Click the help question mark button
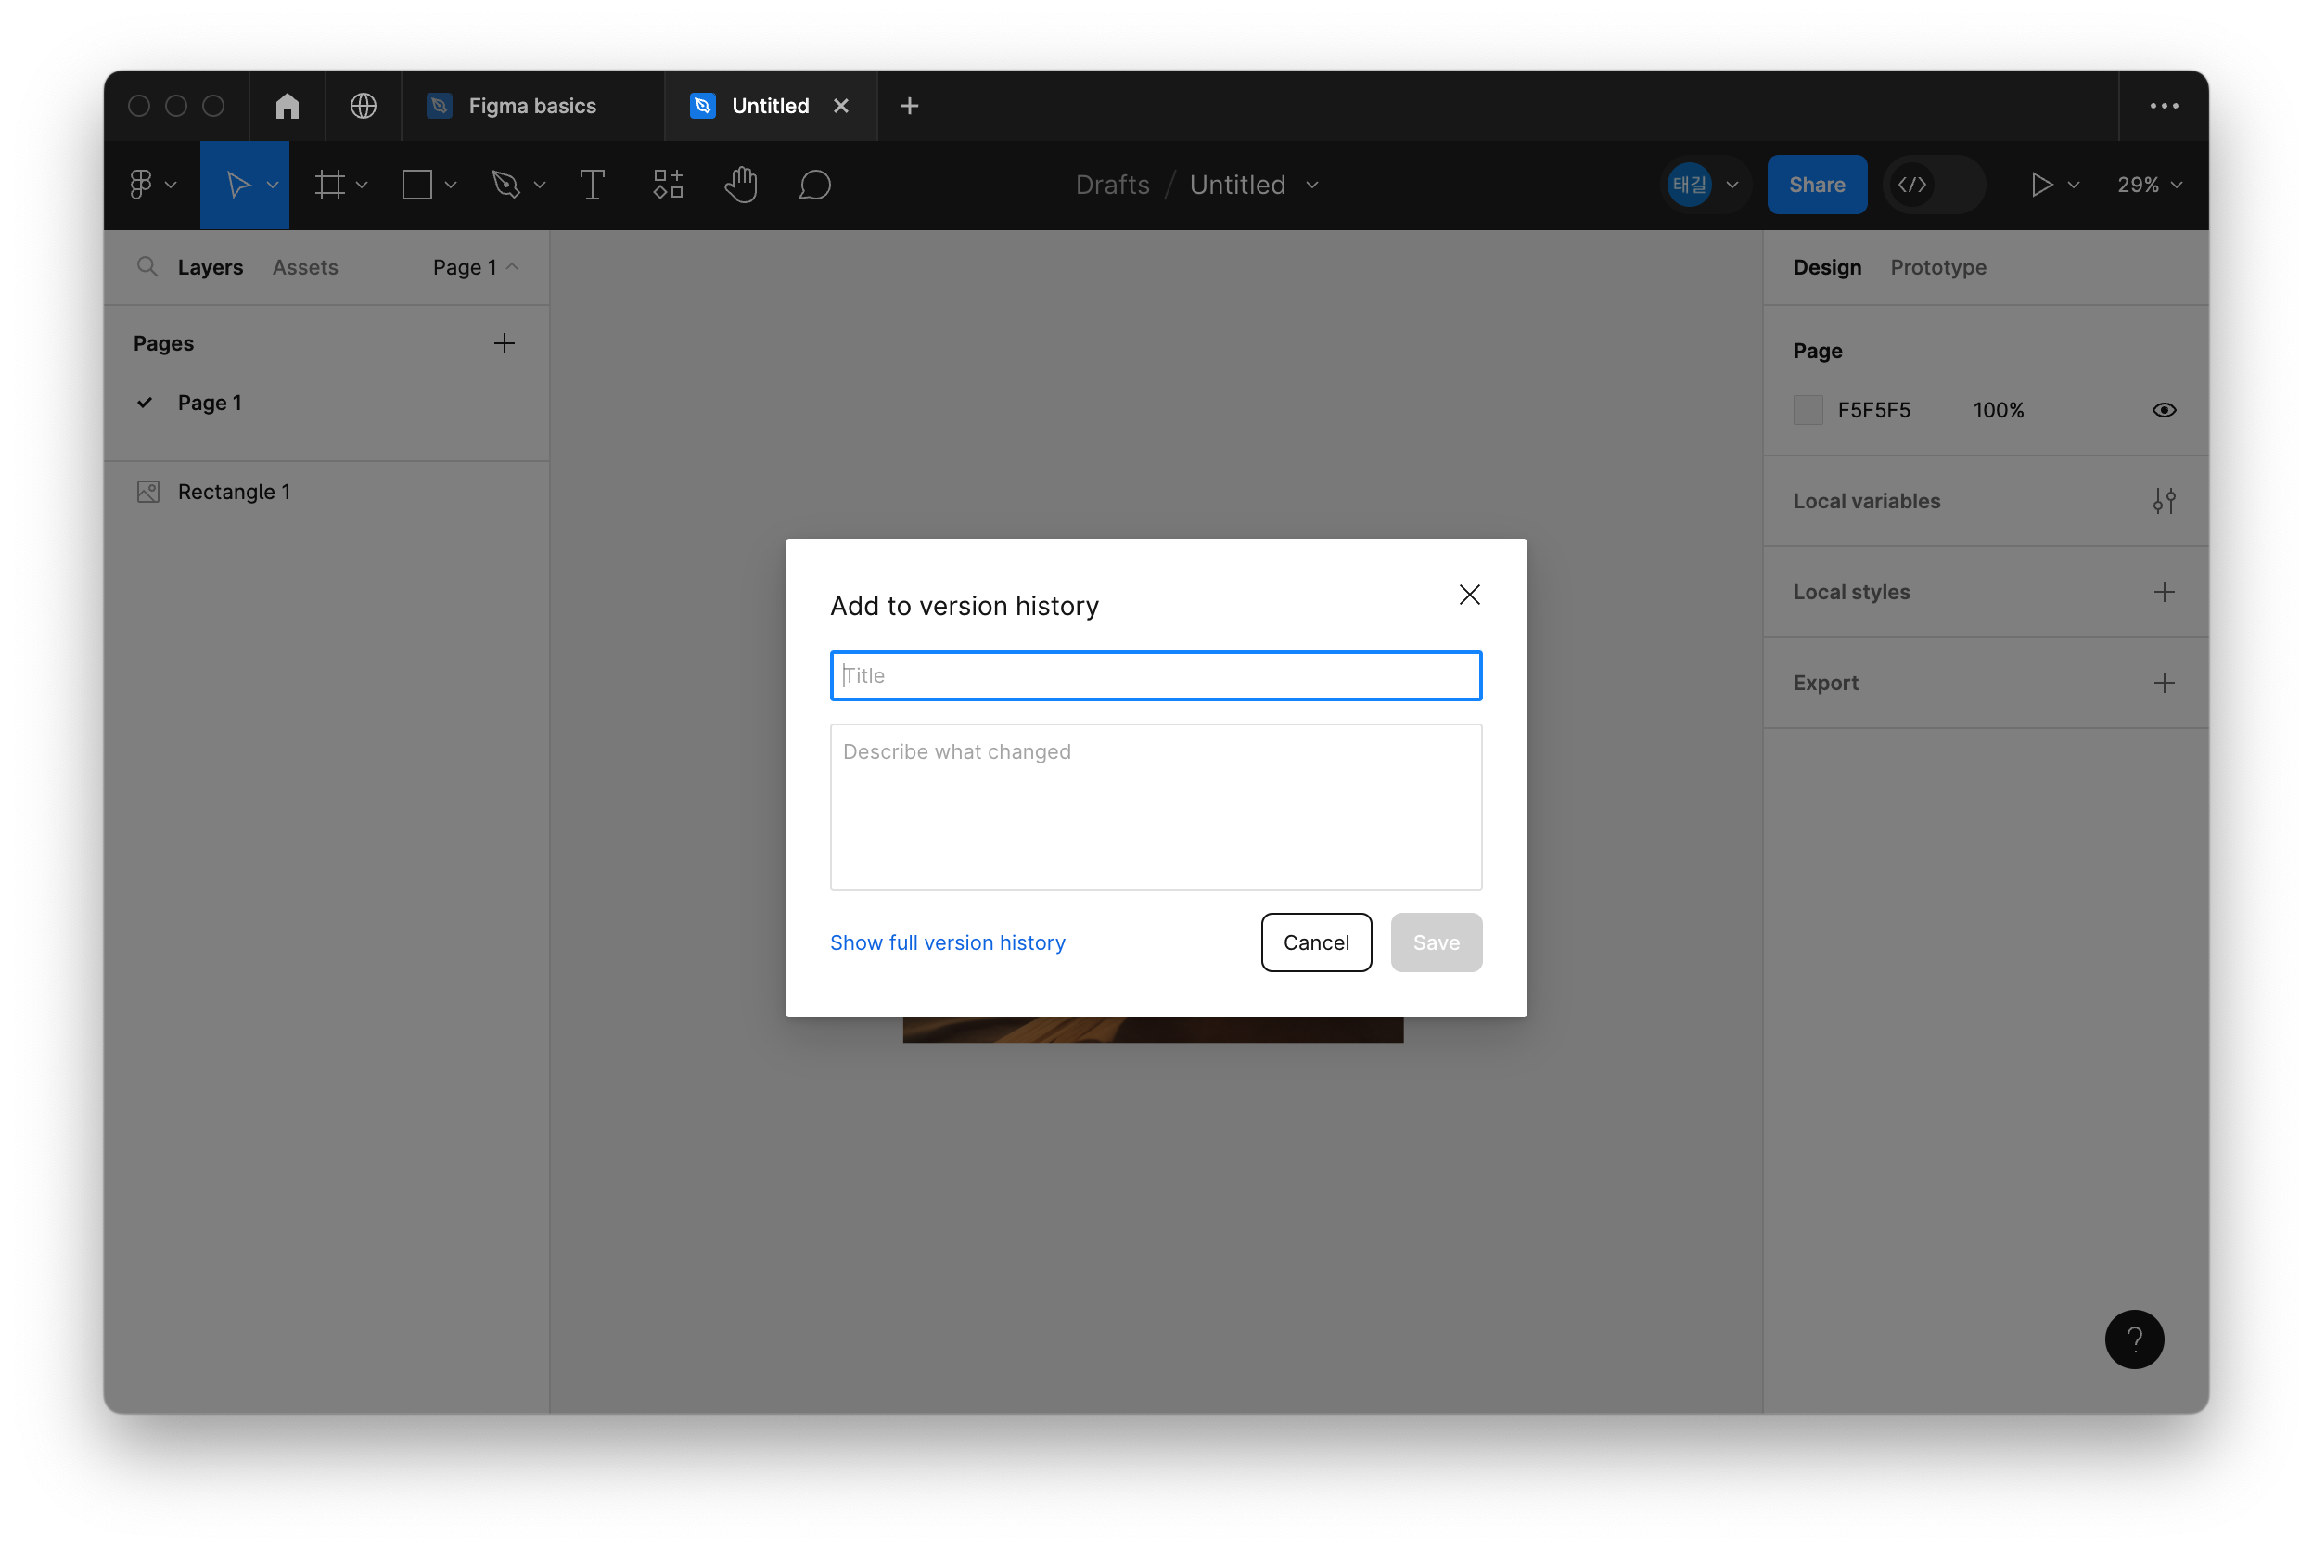Image resolution: width=2313 pixels, height=1551 pixels. [2134, 1339]
